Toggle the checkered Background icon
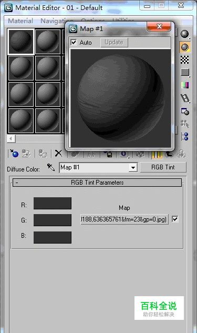This screenshot has width=197, height=333. 185,59
